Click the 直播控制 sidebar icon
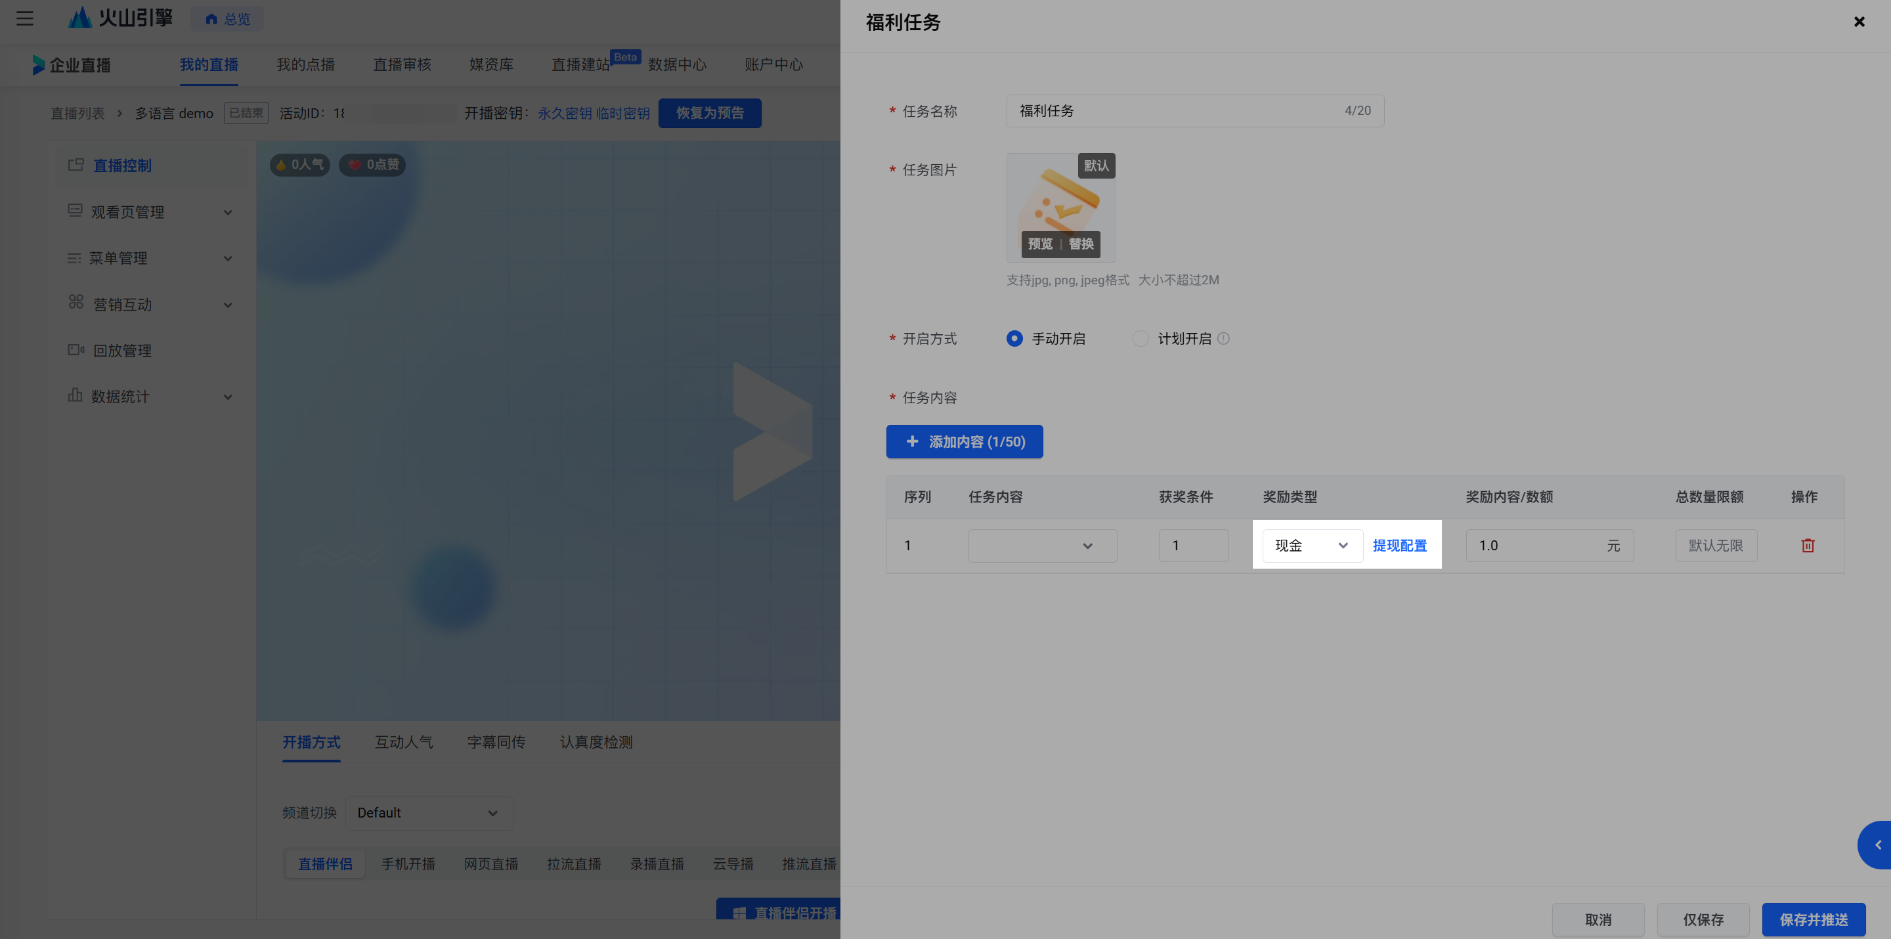The image size is (1891, 939). (76, 165)
